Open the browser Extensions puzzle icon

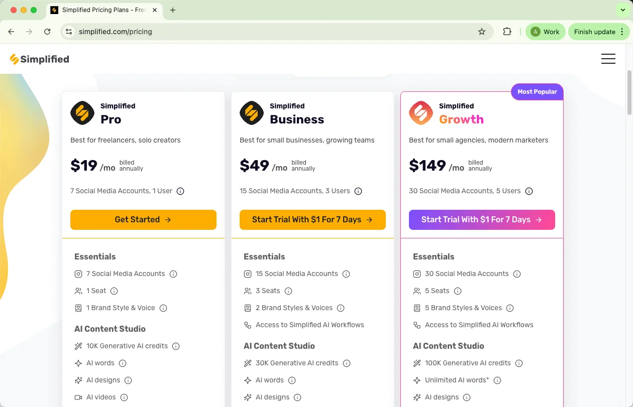pyautogui.click(x=507, y=32)
